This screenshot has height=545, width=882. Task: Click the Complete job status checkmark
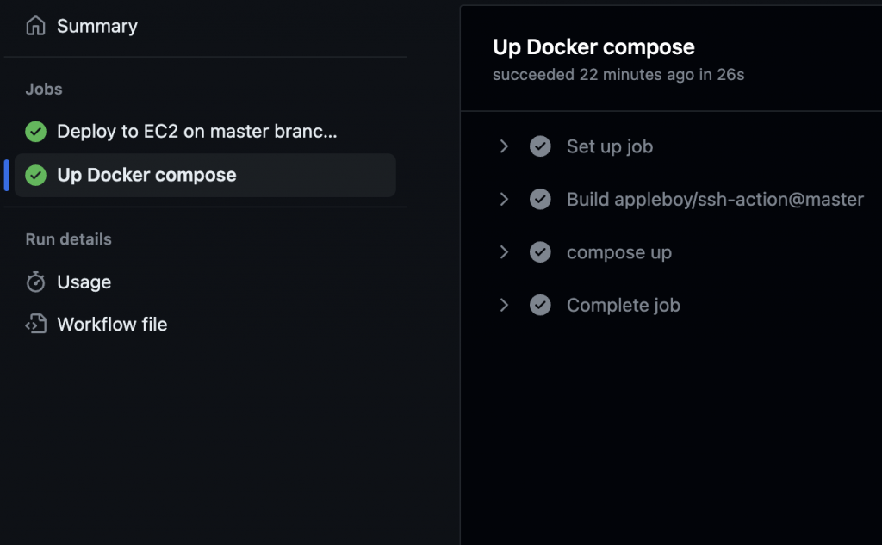click(540, 306)
